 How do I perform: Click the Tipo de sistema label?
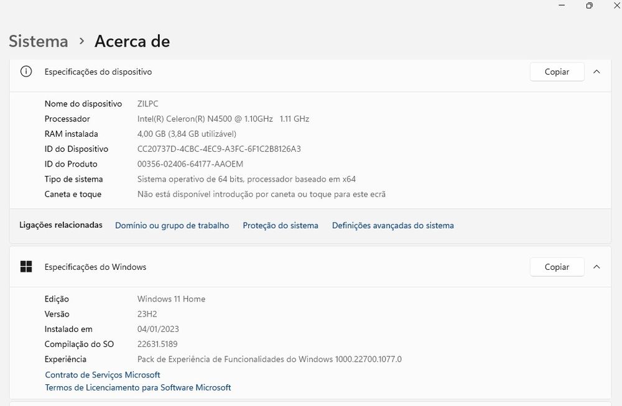coord(73,179)
